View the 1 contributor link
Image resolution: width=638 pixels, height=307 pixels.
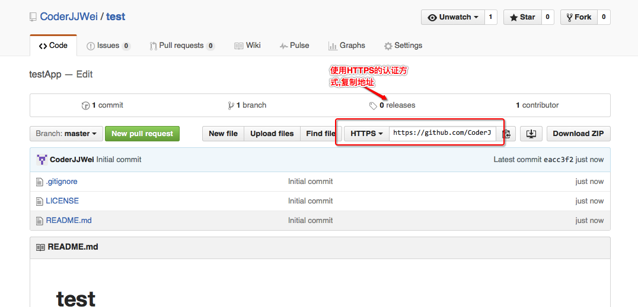tap(537, 105)
